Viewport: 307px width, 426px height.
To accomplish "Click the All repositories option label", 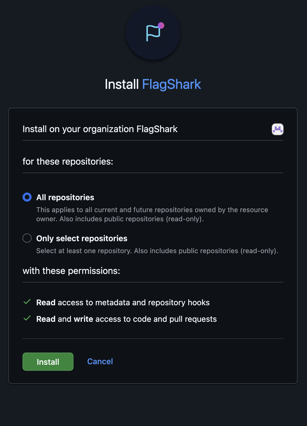I will [x=65, y=197].
